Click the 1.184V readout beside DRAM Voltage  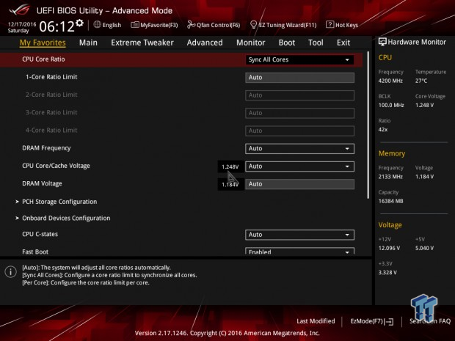tap(230, 184)
